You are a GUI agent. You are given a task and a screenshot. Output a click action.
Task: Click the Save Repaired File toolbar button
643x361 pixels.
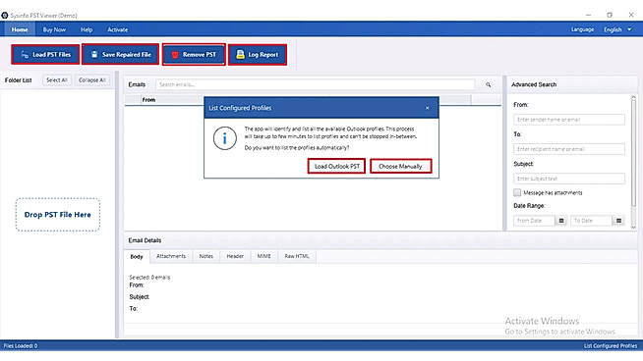[120, 54]
